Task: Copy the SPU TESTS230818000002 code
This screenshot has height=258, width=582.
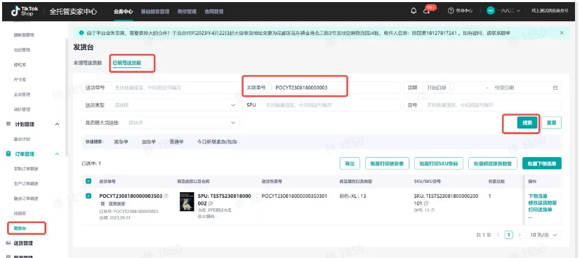Action: [x=211, y=203]
